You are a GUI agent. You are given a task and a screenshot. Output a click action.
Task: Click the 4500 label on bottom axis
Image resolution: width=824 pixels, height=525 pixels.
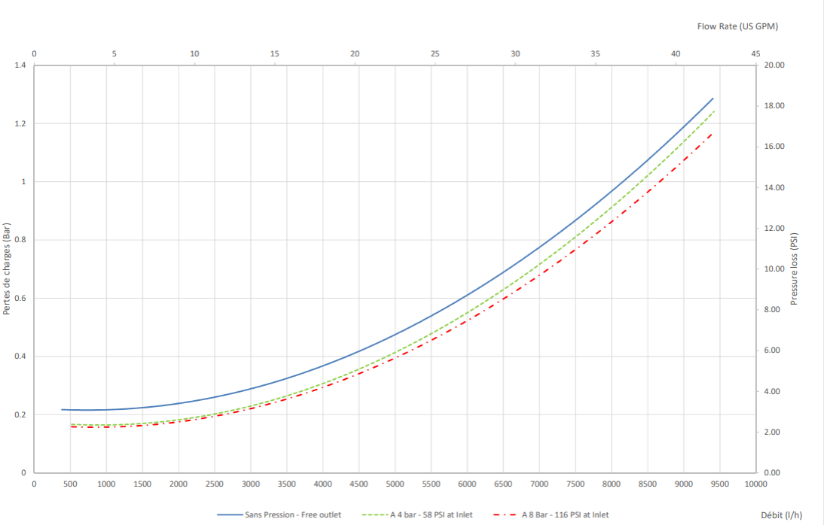click(x=359, y=484)
